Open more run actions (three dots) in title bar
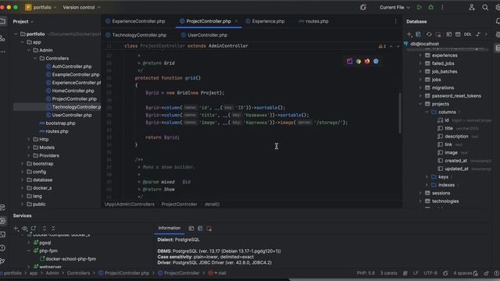Viewport: 500px width, 281px height. point(442,7)
